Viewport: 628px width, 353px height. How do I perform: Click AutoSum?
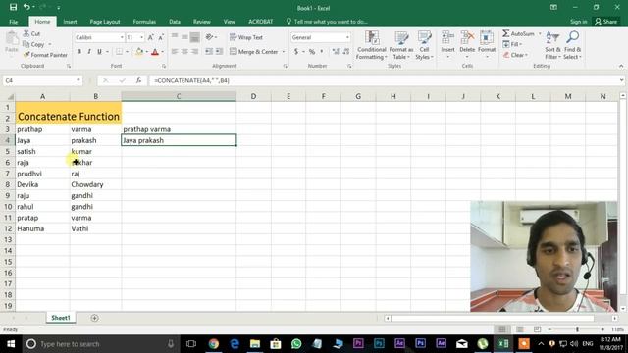point(519,33)
